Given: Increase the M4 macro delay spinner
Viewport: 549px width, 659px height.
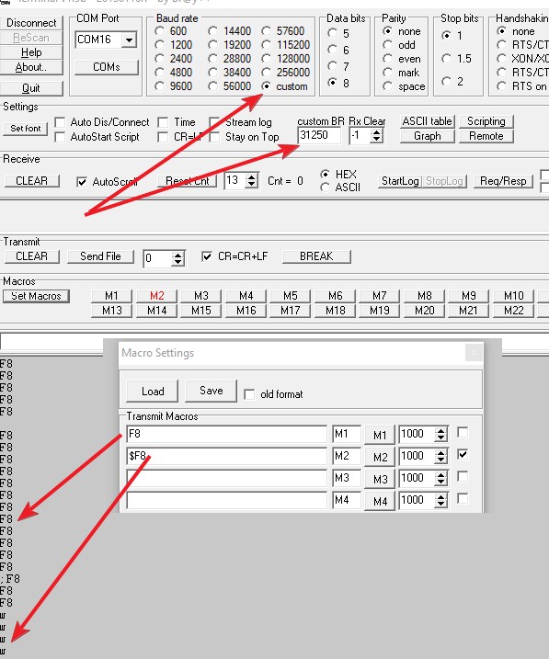Looking at the screenshot, I should [x=440, y=496].
